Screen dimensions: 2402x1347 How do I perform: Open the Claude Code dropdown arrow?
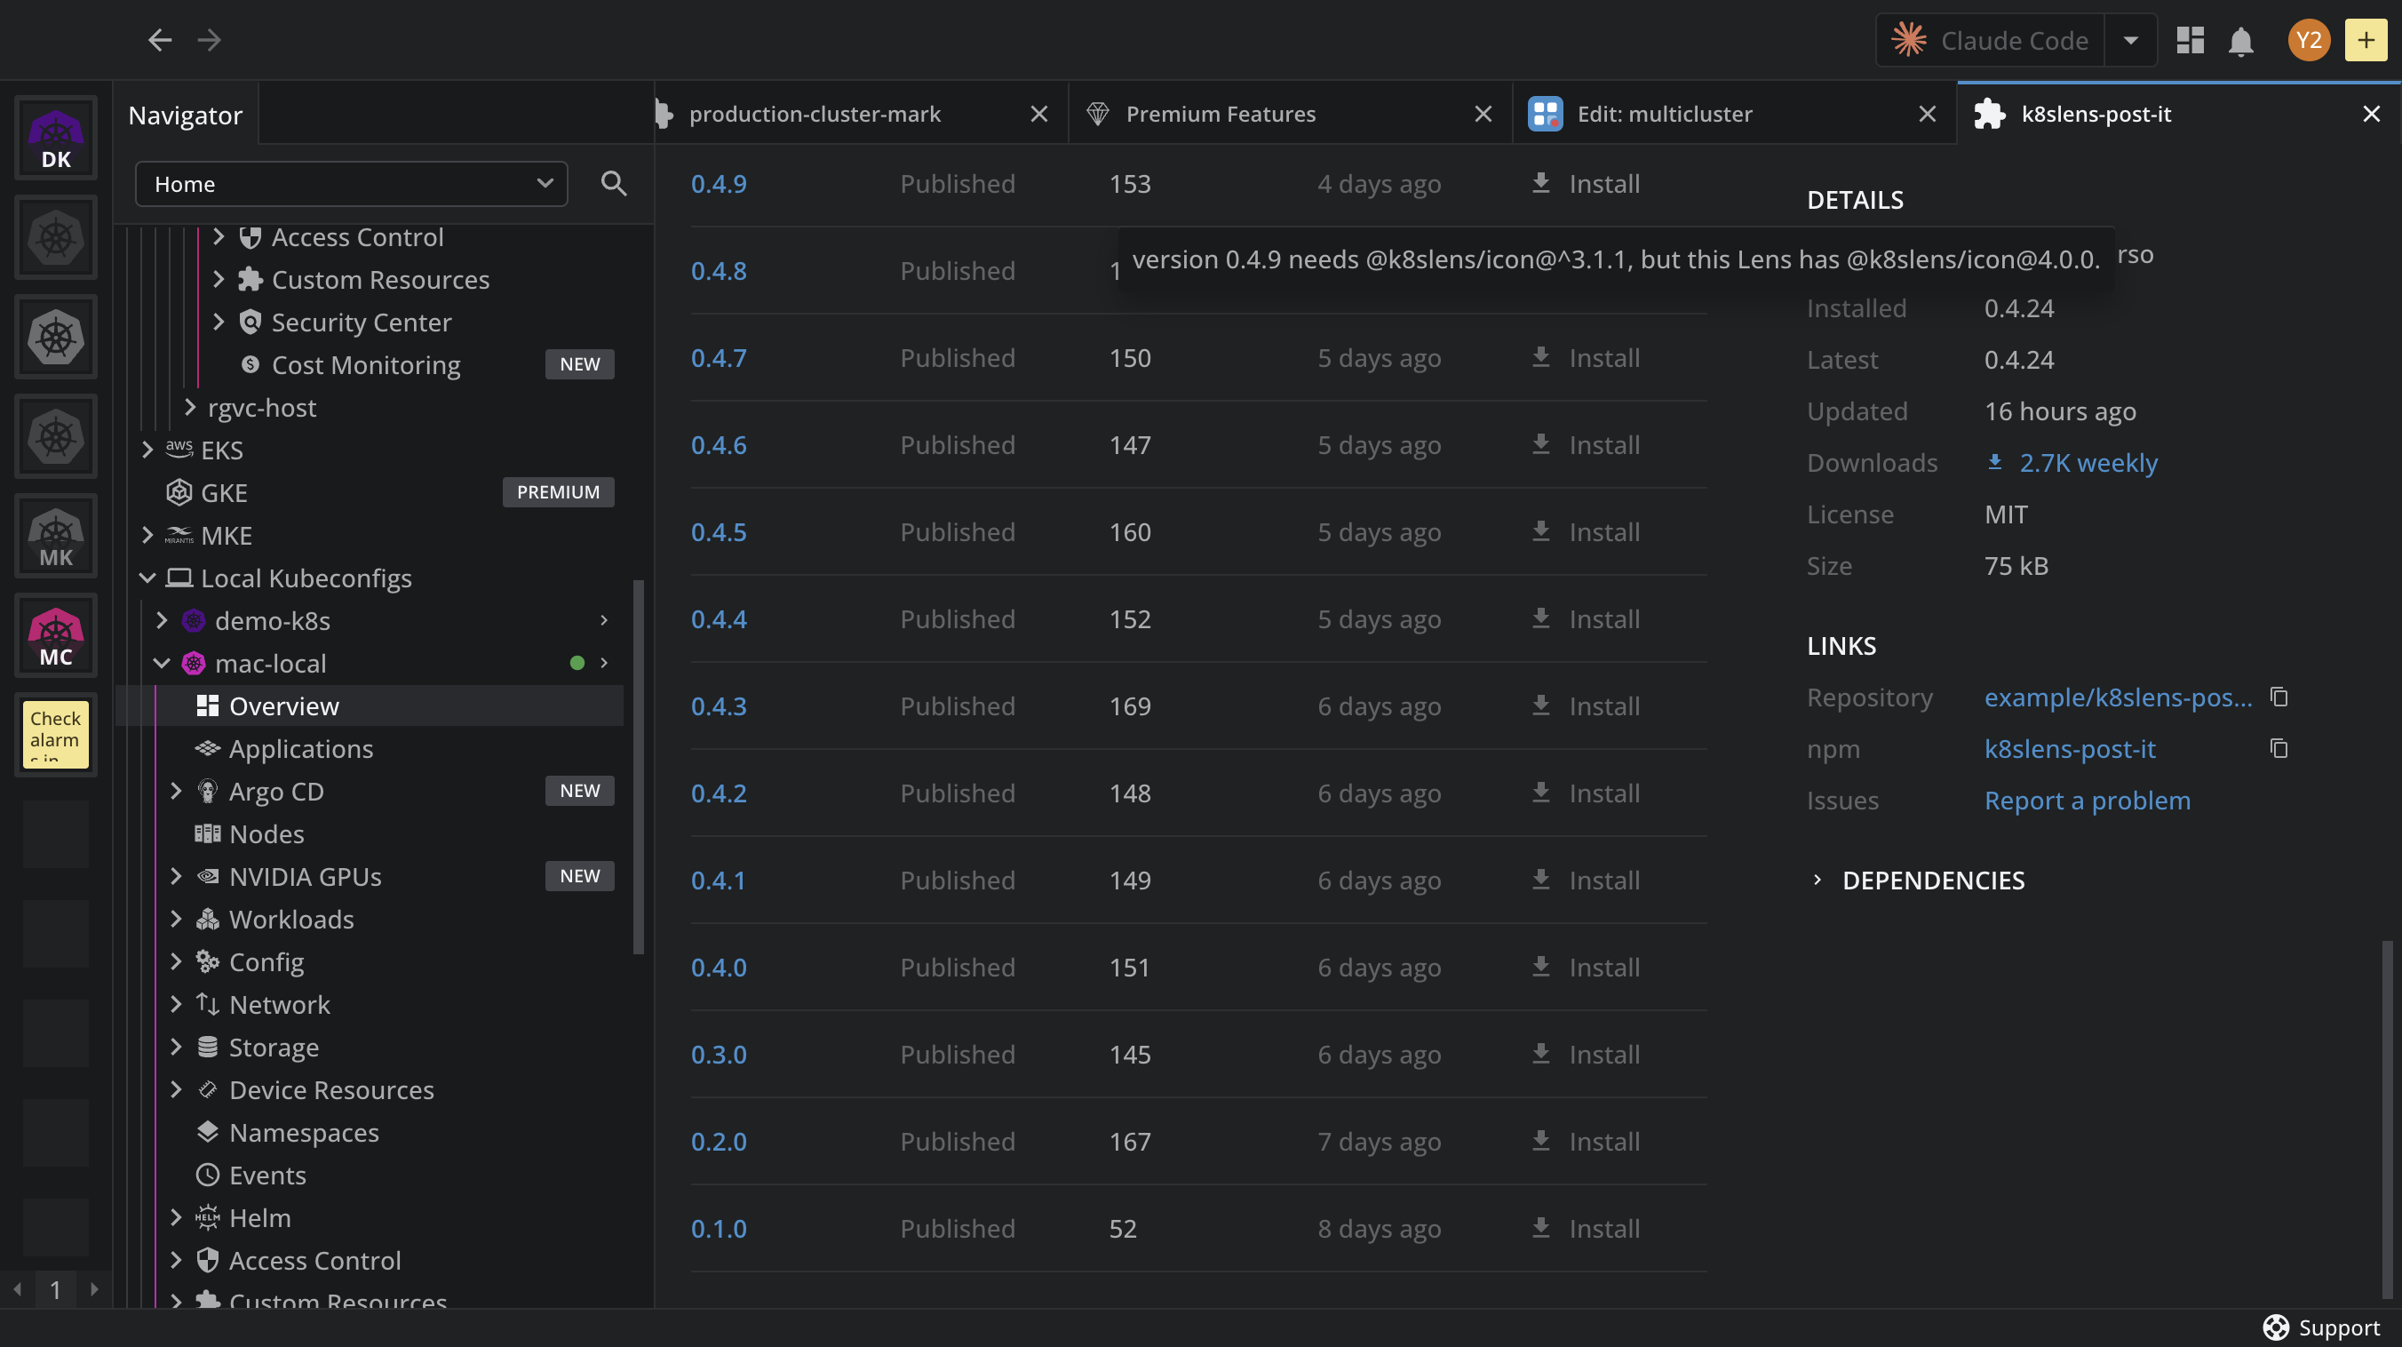coord(2131,40)
